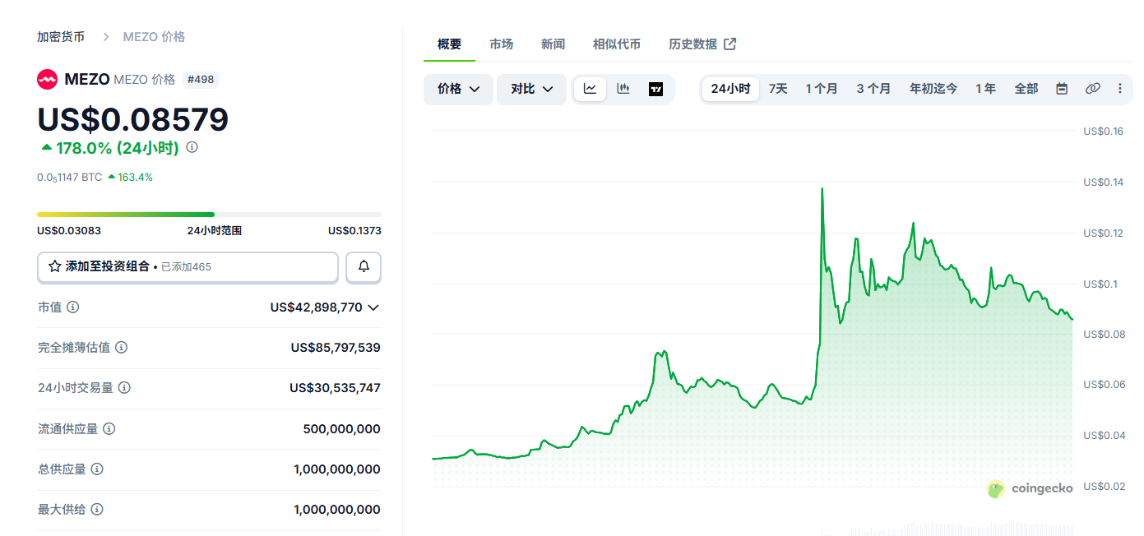
Task: Select the 7天 time range
Action: click(778, 89)
